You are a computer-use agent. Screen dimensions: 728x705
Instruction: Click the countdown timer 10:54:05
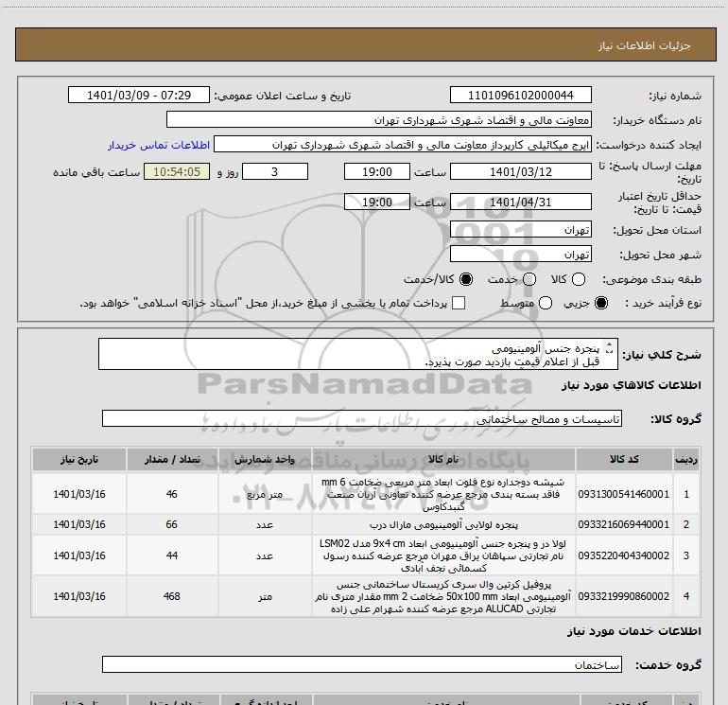click(x=177, y=171)
